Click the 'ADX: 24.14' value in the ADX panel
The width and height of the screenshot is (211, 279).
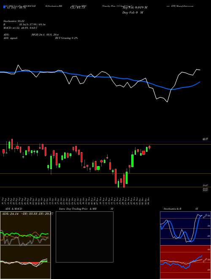[10, 214]
